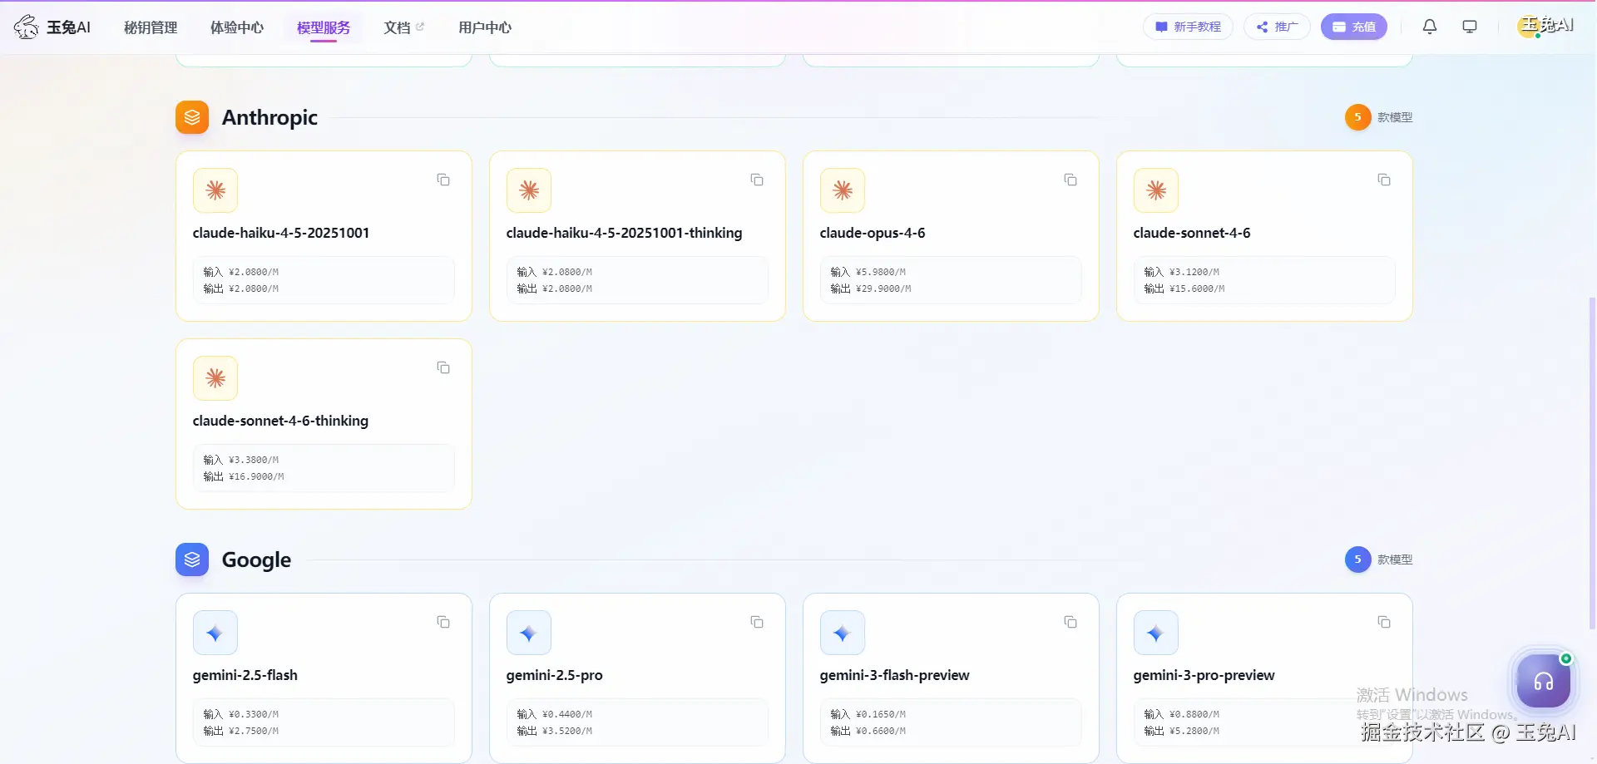This screenshot has width=1597, height=764.
Task: Click the gemini-3-pro-preview card logo
Action: (1156, 633)
